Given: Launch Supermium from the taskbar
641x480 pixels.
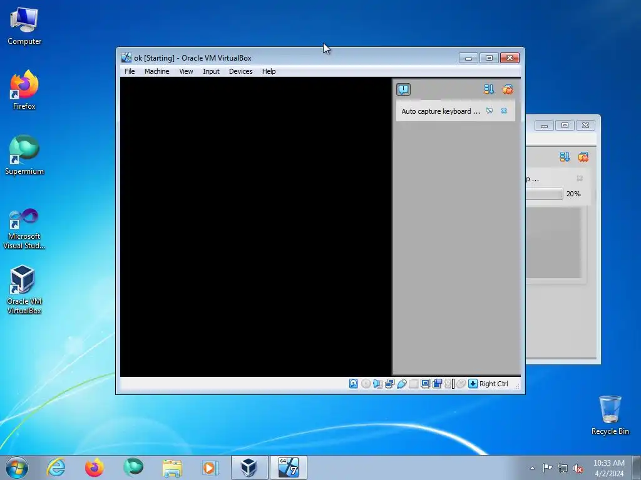Looking at the screenshot, I should [x=133, y=467].
